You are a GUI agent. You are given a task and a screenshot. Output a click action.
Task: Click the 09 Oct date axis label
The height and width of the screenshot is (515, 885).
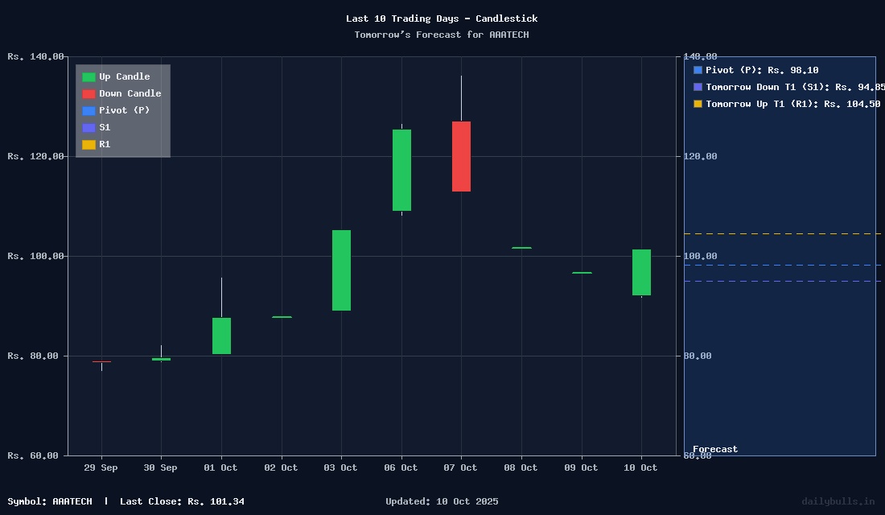(581, 468)
